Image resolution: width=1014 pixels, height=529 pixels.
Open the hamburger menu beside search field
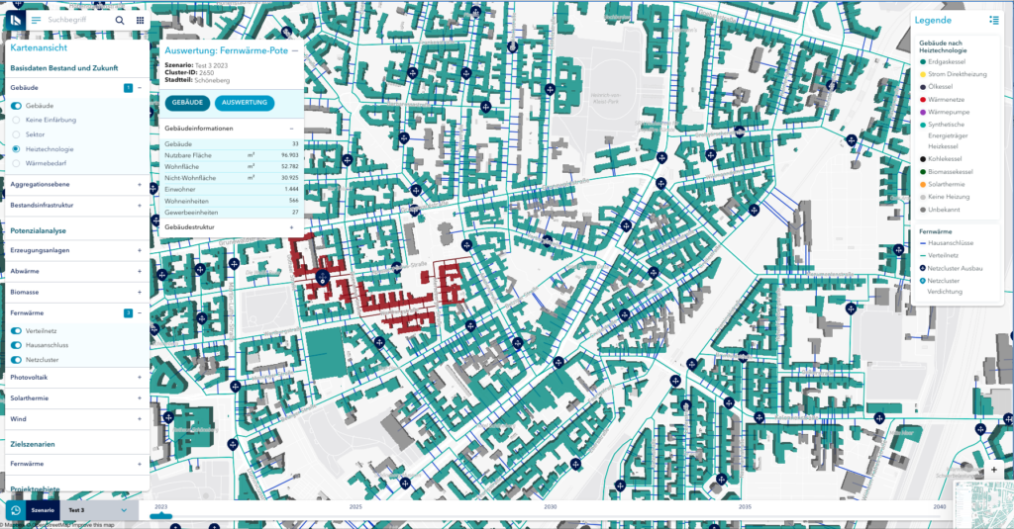[x=37, y=20]
